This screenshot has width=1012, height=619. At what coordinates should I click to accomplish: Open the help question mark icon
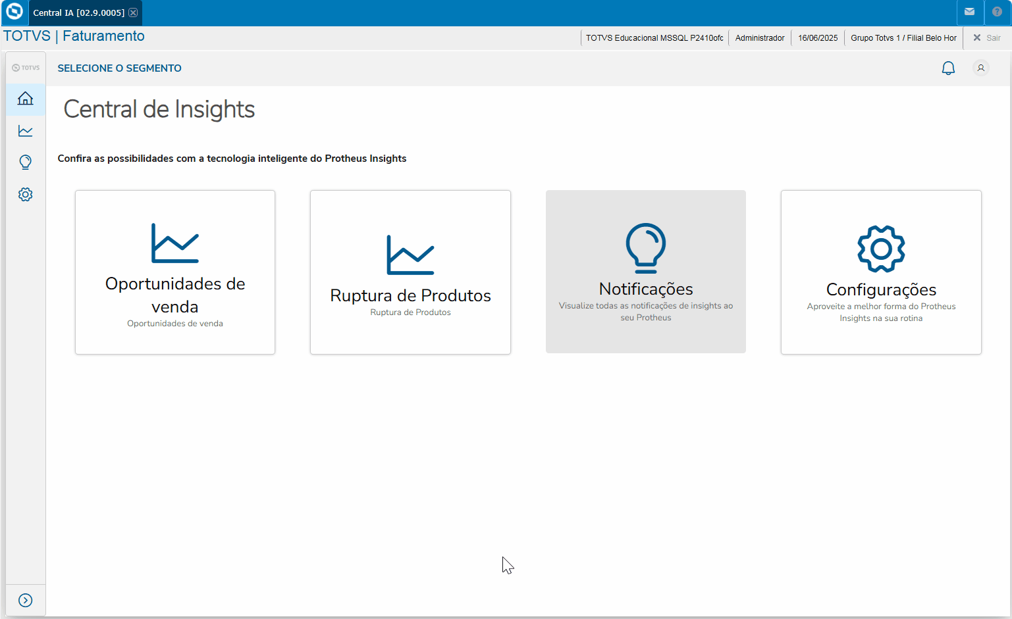click(x=998, y=12)
